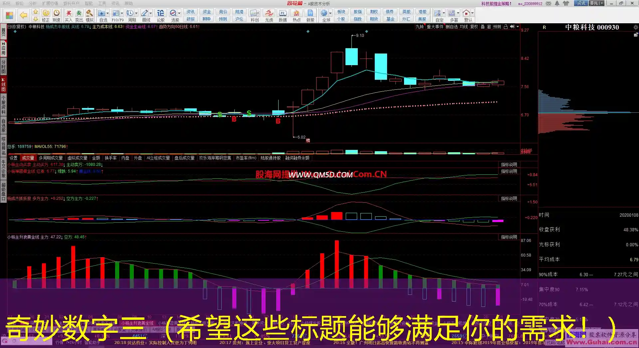Viewport: 639px width, 348px height.
Task: Open the mail envelope icon in title bar
Action: click(548, 3)
